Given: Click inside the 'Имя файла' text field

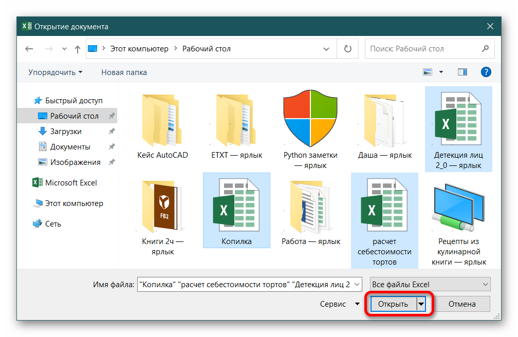Looking at the screenshot, I should pos(245,285).
